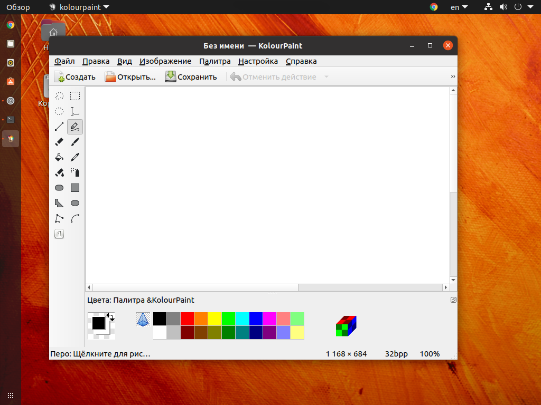Select the Curve tool
Screen dimensions: 541x405
coord(75,218)
